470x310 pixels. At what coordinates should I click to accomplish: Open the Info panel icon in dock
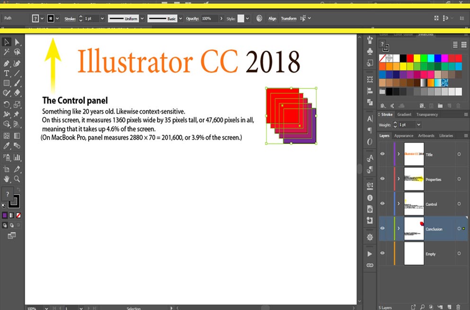point(370,198)
